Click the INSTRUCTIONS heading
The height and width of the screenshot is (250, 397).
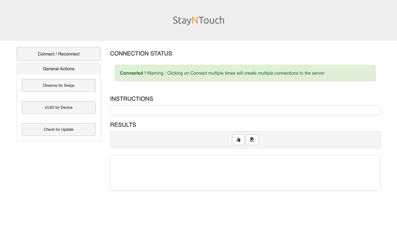tap(132, 99)
